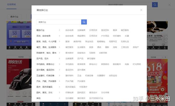Screen dimensions: 175x106
Task: Select the 旅游 industry
Action: point(91,47)
